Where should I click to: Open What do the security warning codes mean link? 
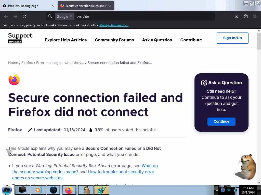click(x=45, y=172)
